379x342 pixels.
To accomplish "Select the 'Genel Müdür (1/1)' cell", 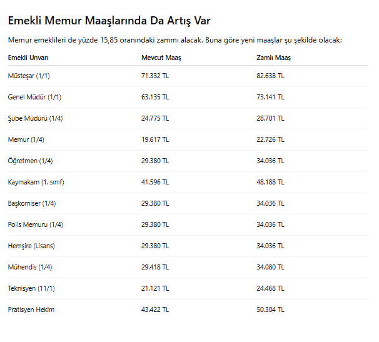I will coord(34,97).
